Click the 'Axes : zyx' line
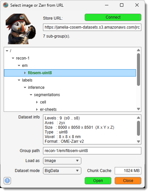Image resolution: width=150 pixels, height=193 pixels. (x=55, y=123)
